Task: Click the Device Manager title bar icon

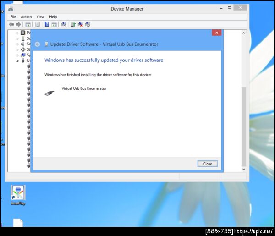Action: (11, 9)
